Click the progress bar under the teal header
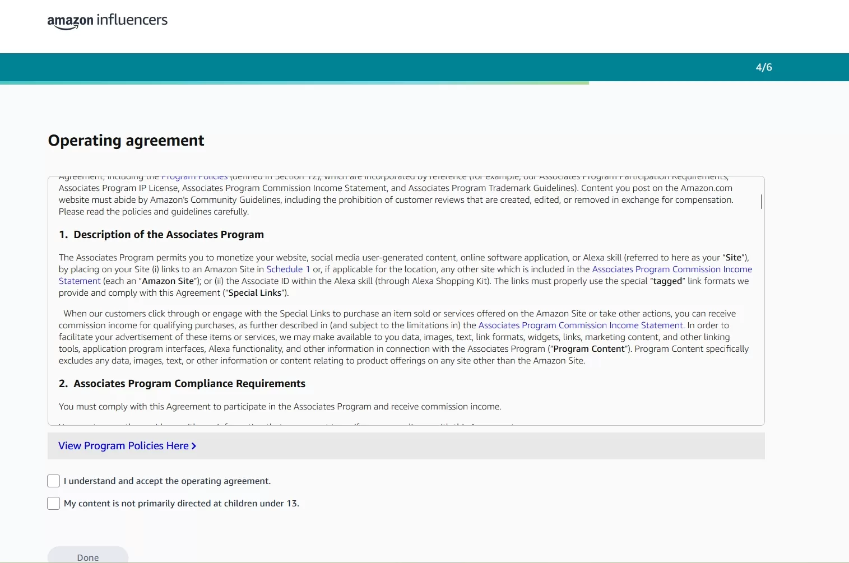Image resolution: width=849 pixels, height=563 pixels. (294, 83)
